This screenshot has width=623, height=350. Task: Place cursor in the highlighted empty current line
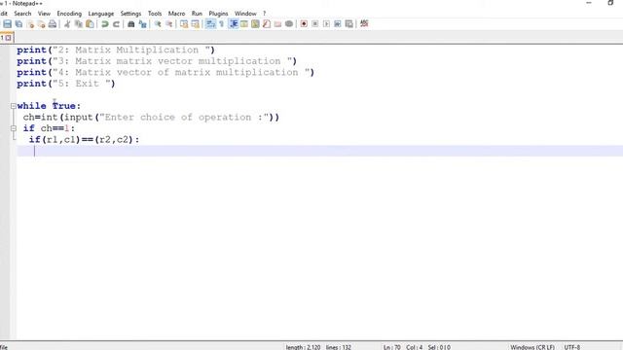320,151
